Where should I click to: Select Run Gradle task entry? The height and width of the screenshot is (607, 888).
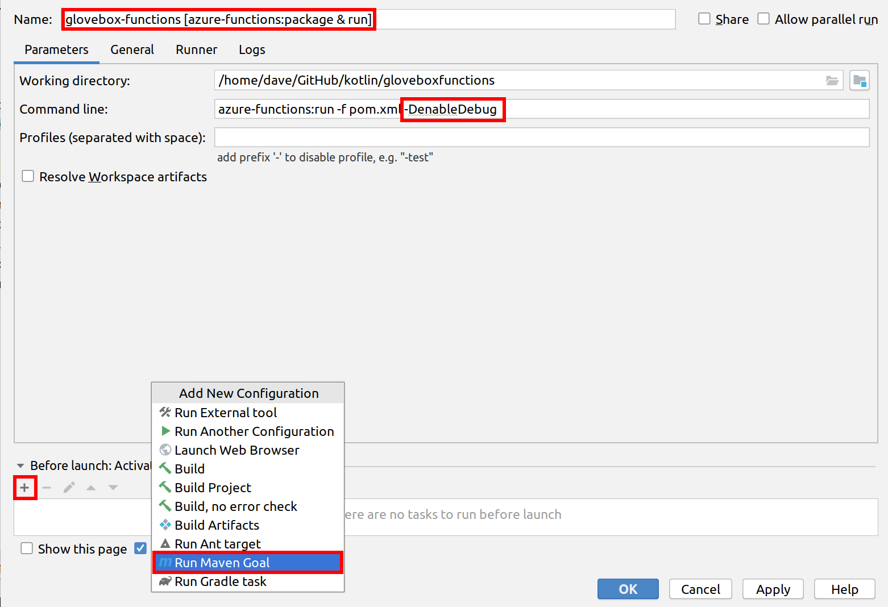[248, 581]
